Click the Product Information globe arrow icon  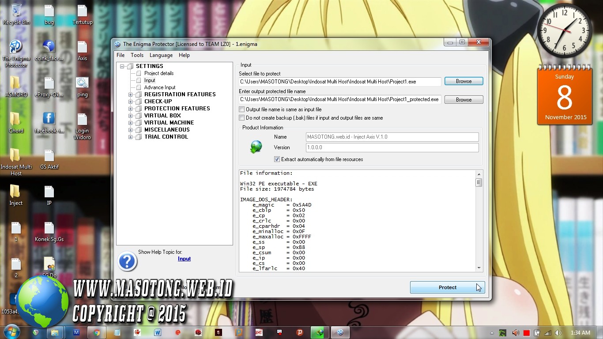click(256, 147)
